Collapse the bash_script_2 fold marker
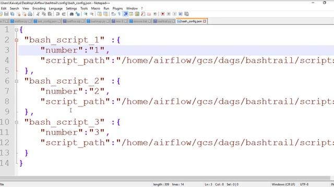 point(16,81)
